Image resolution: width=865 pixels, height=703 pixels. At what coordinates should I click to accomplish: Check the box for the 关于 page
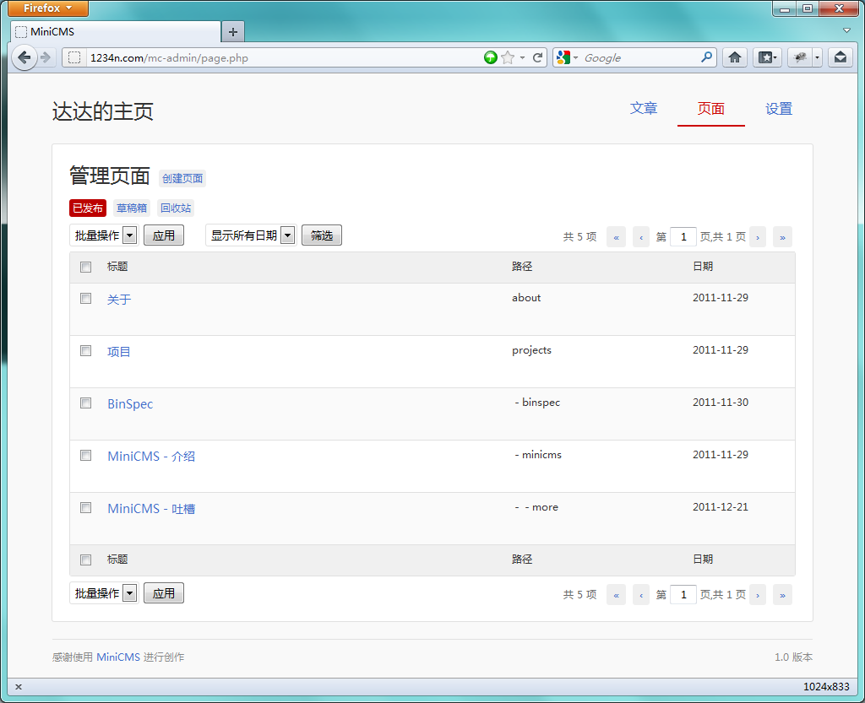coord(85,298)
